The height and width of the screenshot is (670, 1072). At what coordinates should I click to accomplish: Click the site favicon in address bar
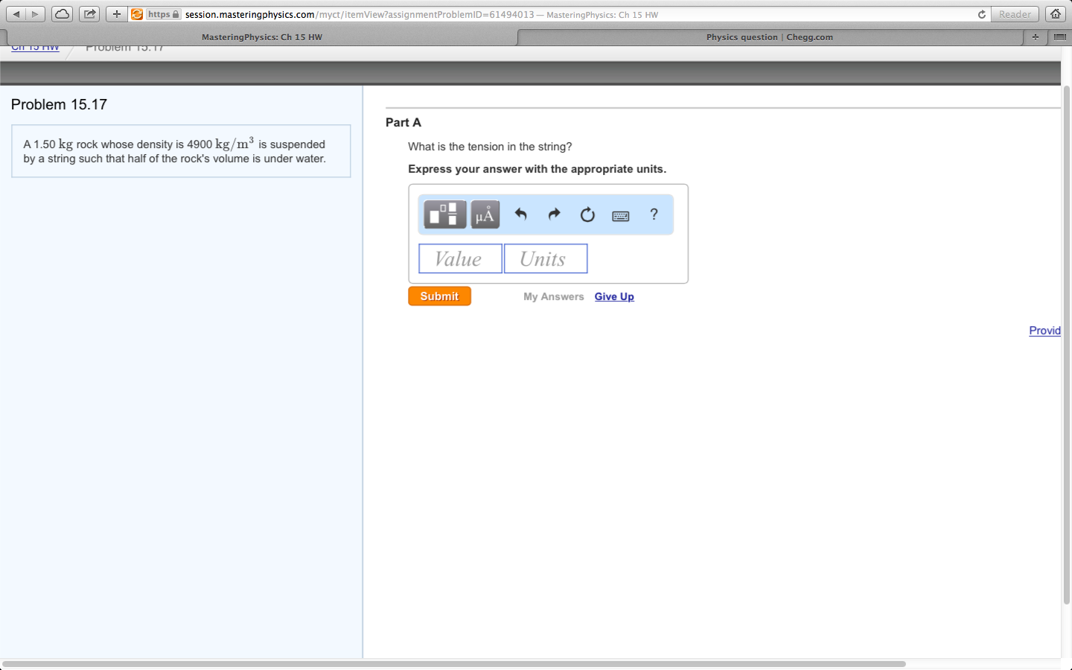(x=137, y=14)
